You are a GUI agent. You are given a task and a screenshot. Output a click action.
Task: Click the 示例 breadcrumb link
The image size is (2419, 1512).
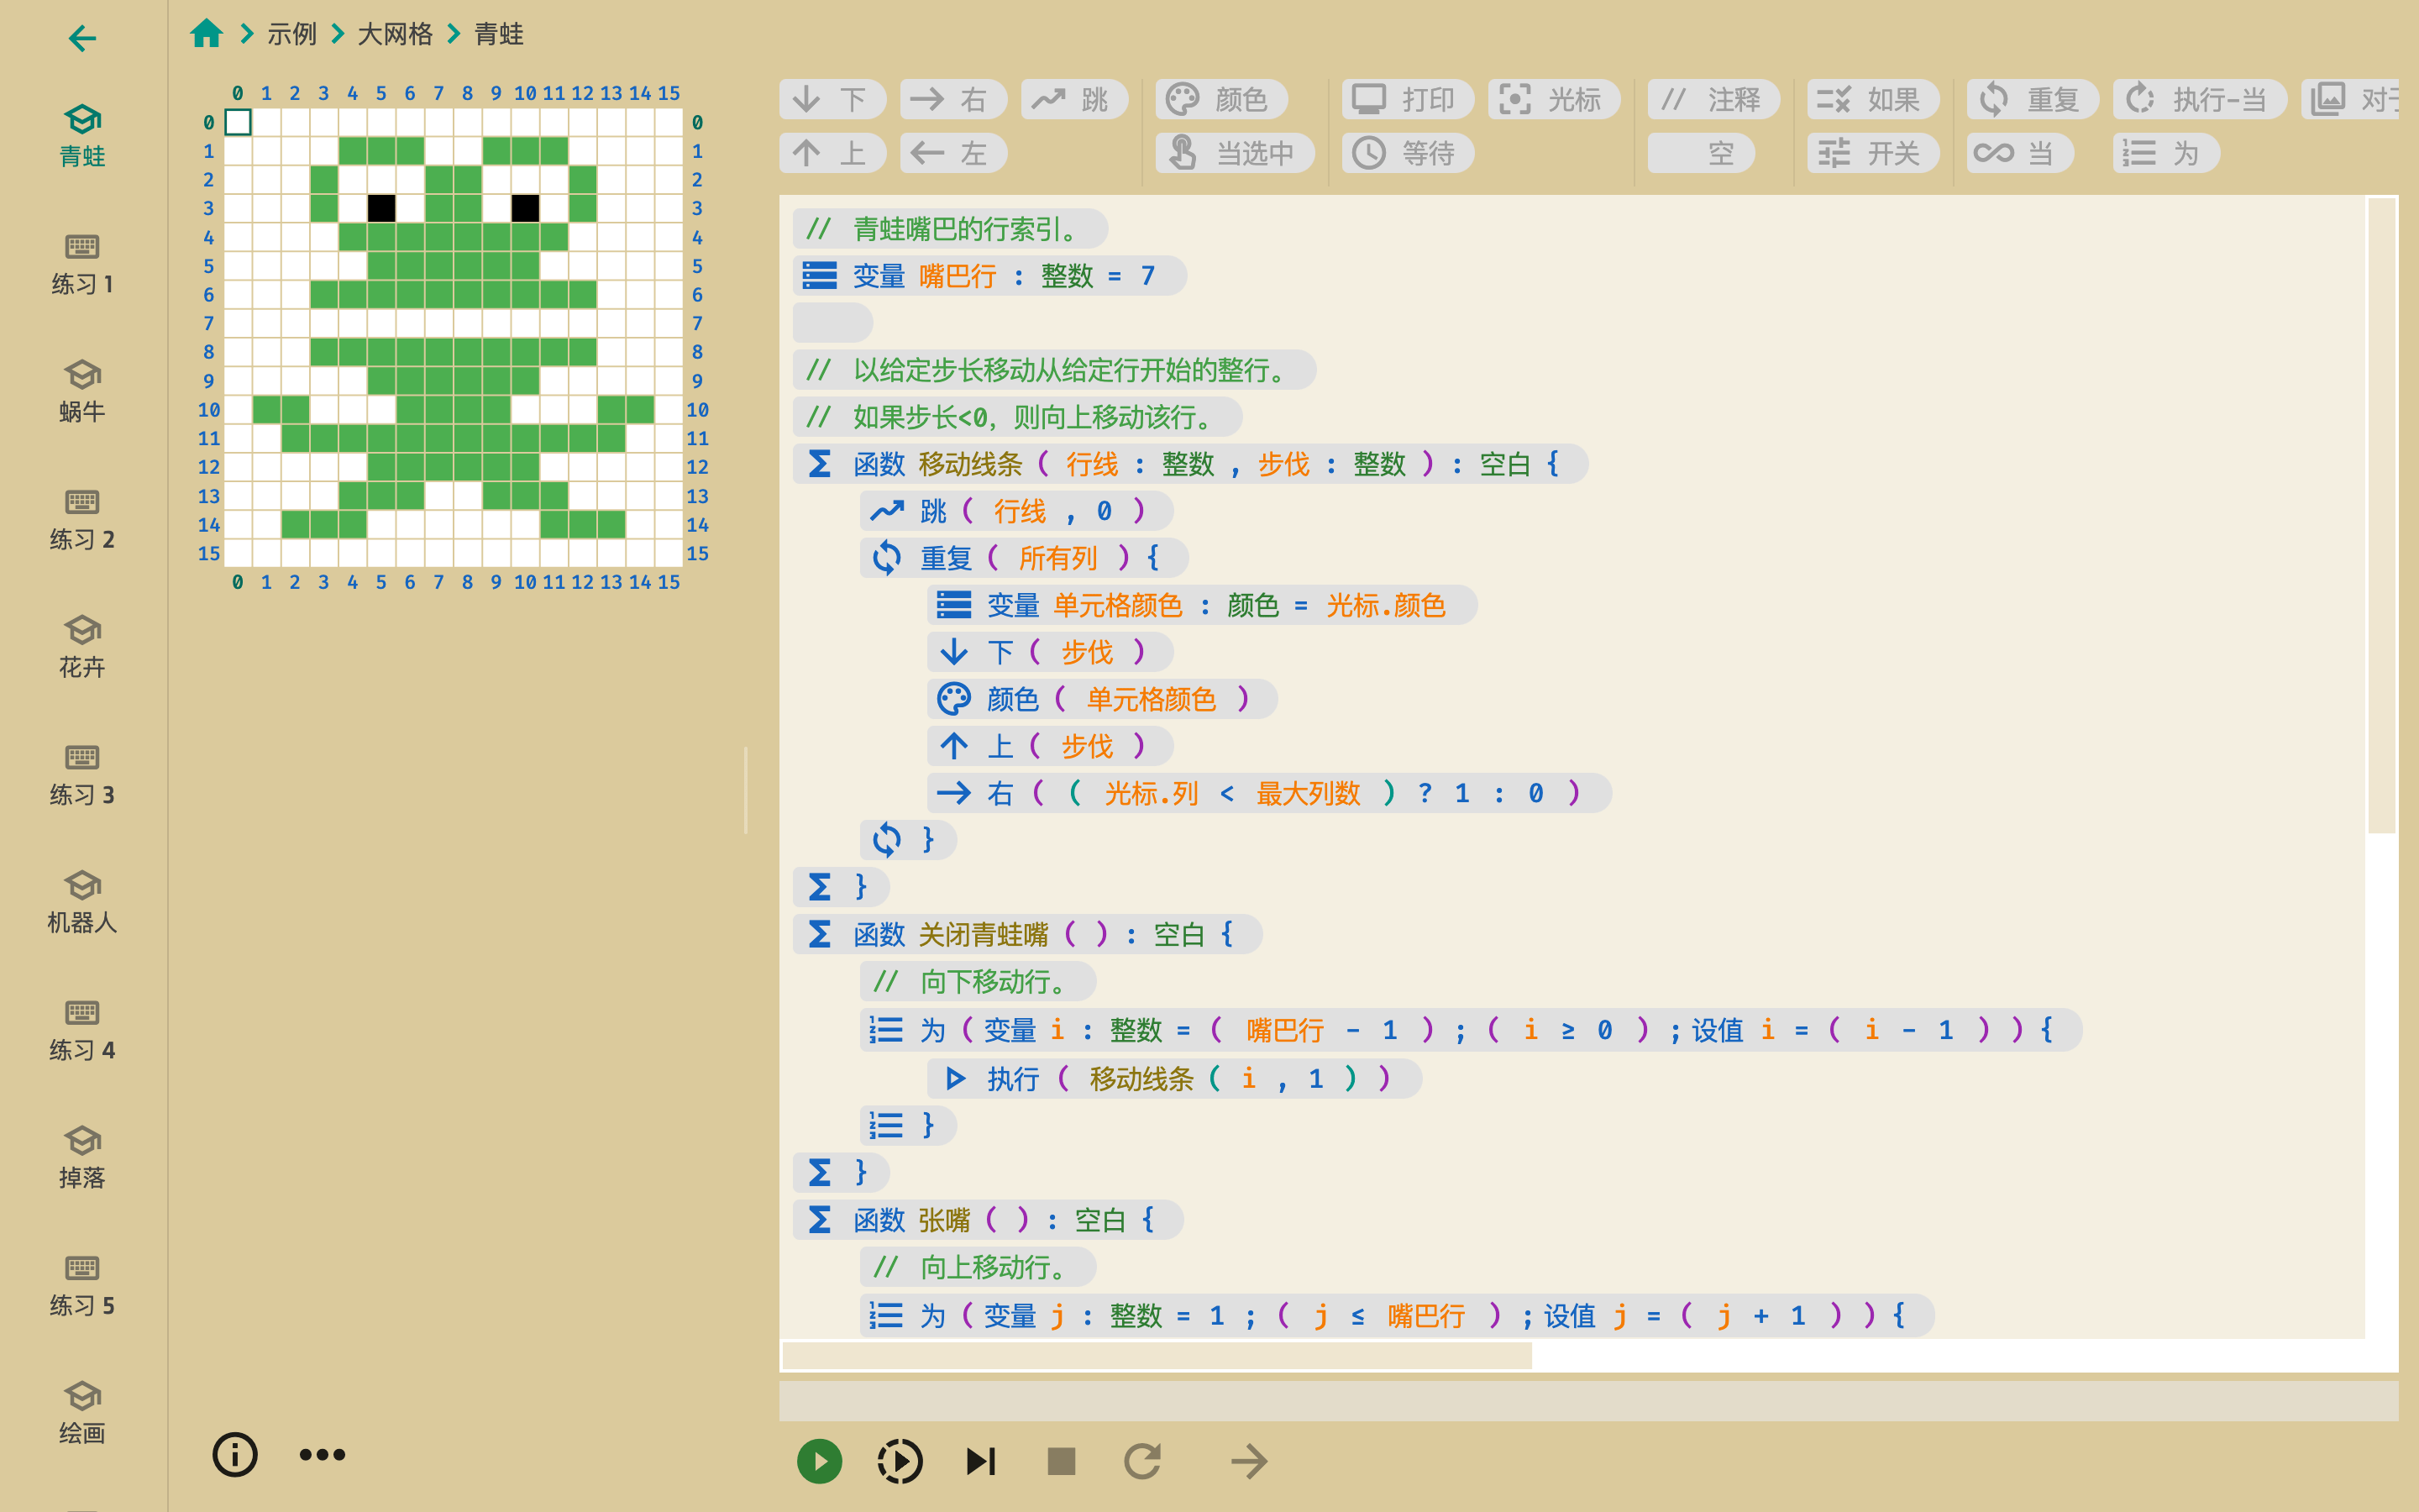(292, 34)
